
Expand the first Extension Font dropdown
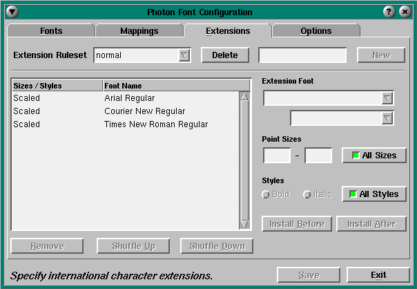point(387,99)
